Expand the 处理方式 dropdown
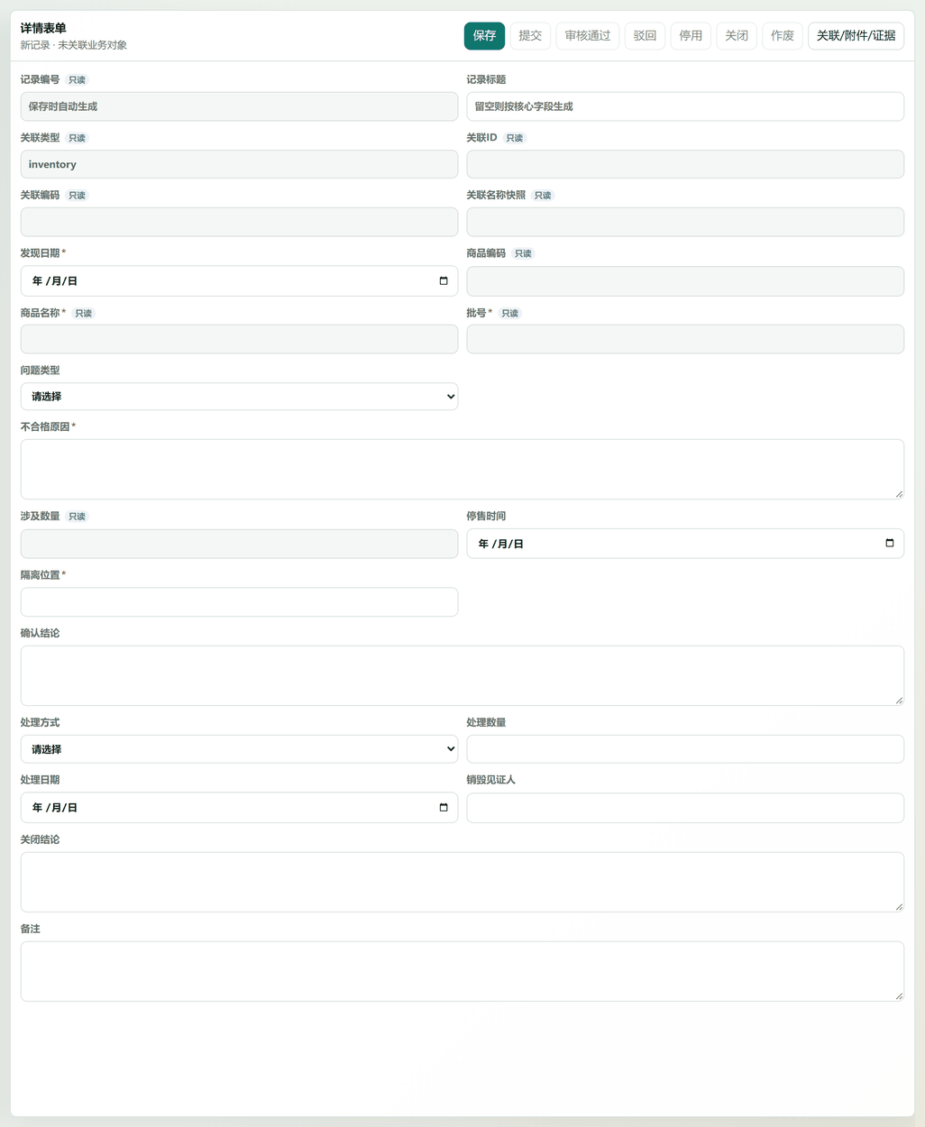 click(239, 749)
